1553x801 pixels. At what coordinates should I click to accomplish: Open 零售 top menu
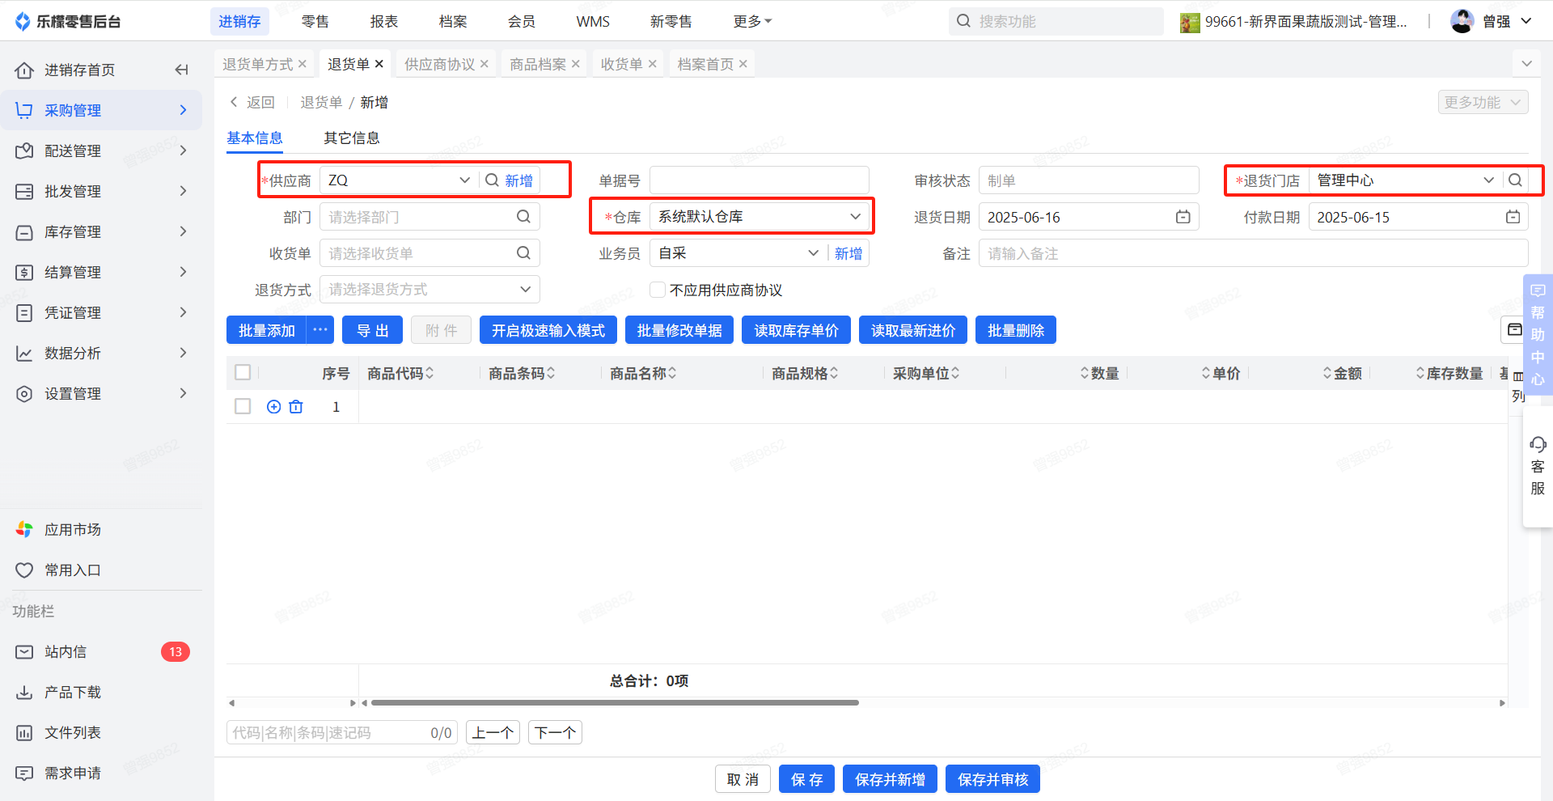point(315,21)
